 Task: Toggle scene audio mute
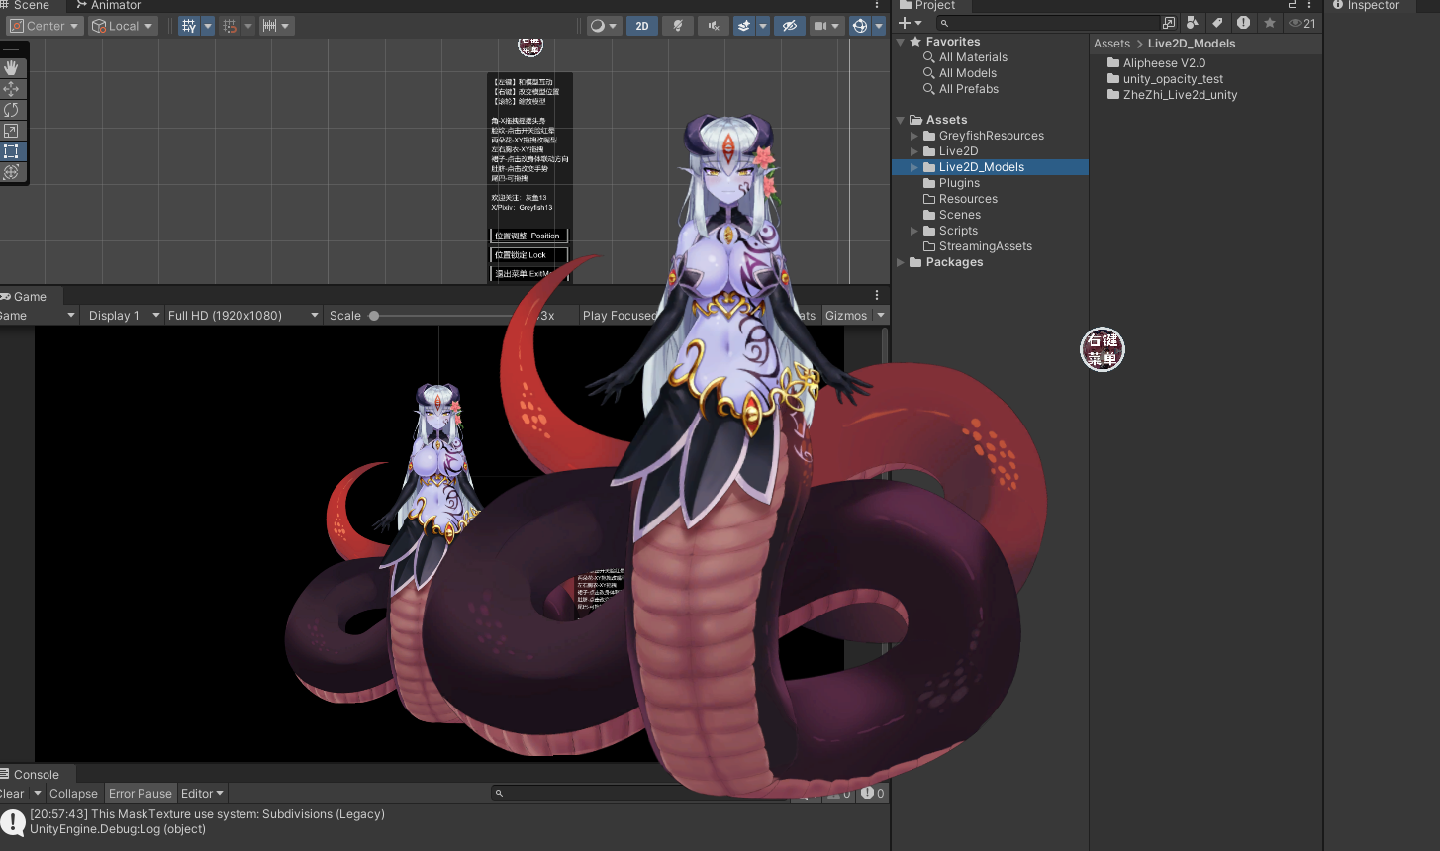pos(714,26)
